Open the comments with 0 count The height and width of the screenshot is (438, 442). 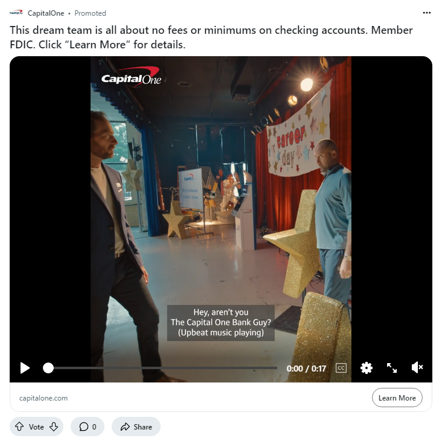[88, 427]
